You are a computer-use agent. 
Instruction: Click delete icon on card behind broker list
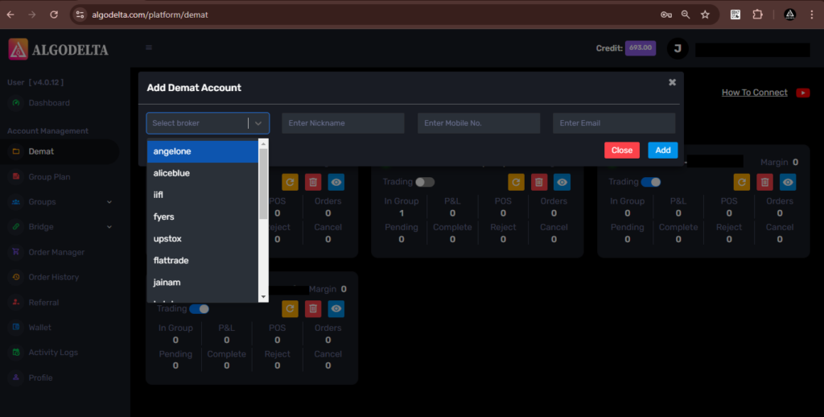pos(313,182)
